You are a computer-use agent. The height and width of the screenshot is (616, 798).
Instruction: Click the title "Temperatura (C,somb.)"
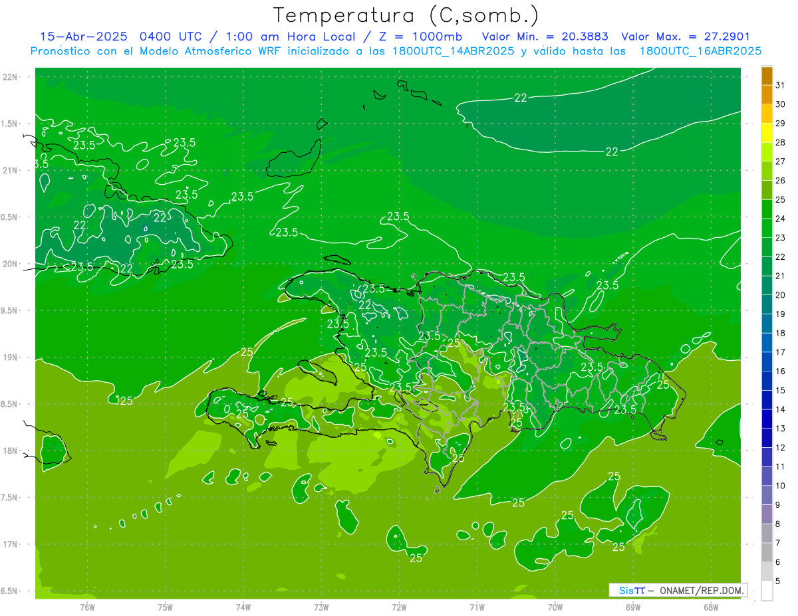click(406, 15)
